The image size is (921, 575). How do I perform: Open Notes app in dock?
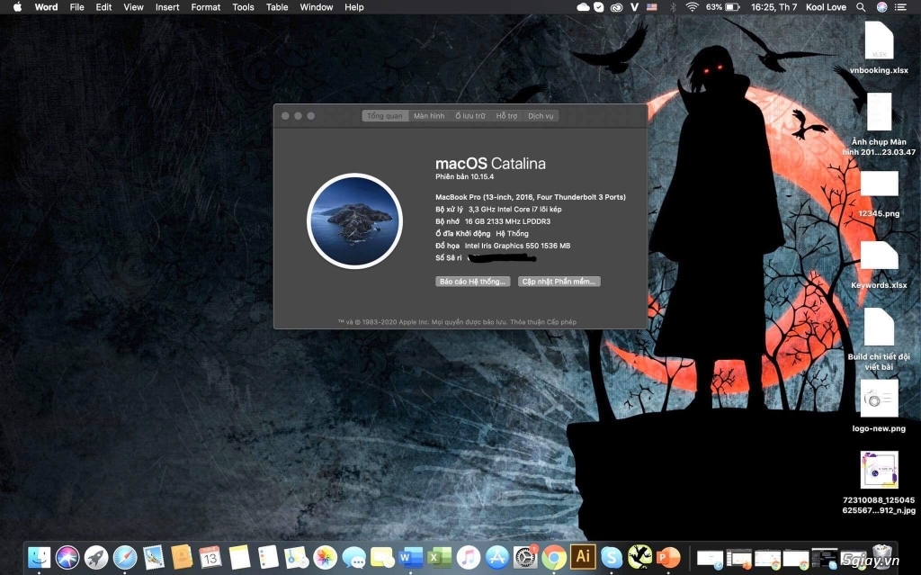point(239,557)
